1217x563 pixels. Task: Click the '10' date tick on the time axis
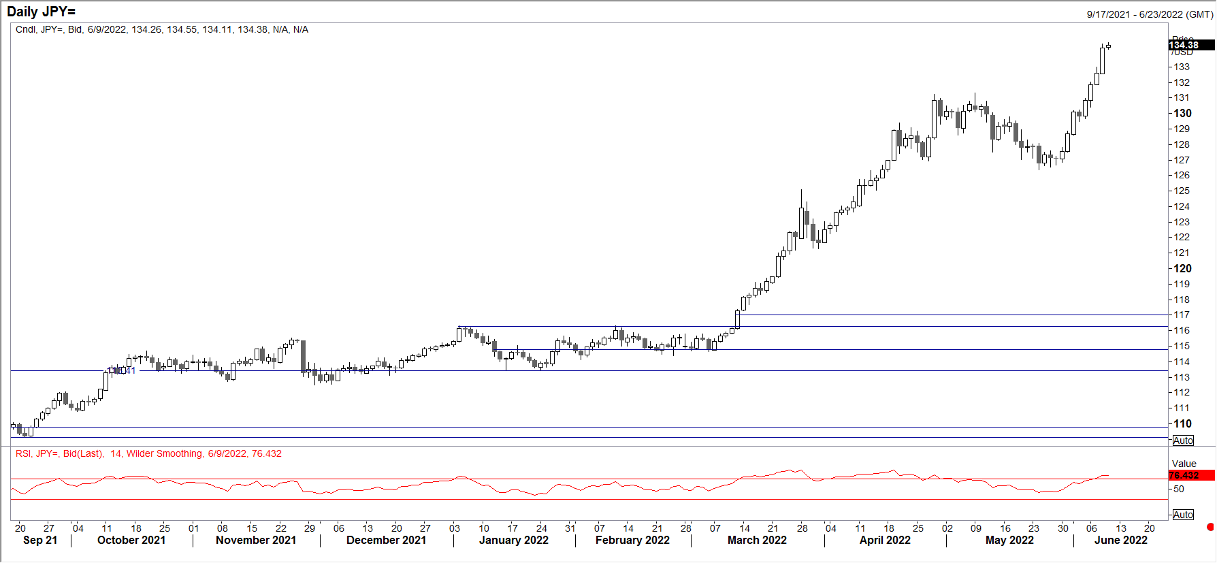coord(484,528)
